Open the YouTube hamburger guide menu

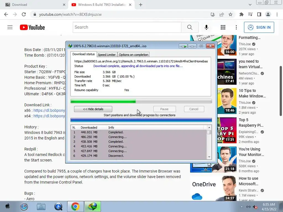coord(10,27)
